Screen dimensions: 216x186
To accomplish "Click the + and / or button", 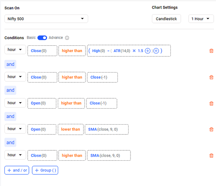I will pyautogui.click(x=17, y=170).
